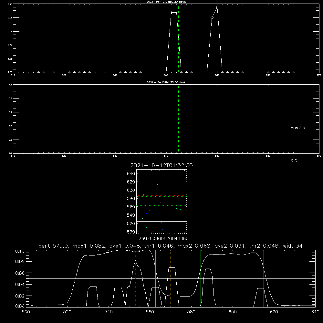Click the left diamond of the flat-topped dawn peak
Viewport: 323px width, 323px height.
171,13
